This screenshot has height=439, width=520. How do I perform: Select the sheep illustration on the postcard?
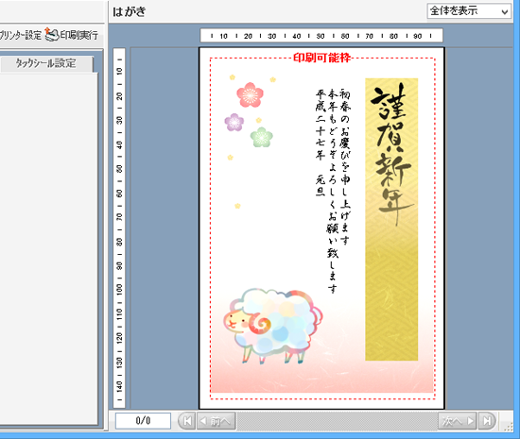(272, 326)
